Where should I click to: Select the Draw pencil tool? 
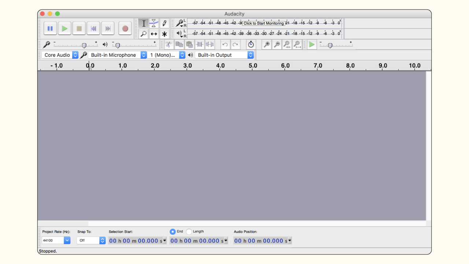(165, 23)
